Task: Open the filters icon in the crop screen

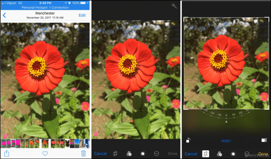Action: coord(219,154)
